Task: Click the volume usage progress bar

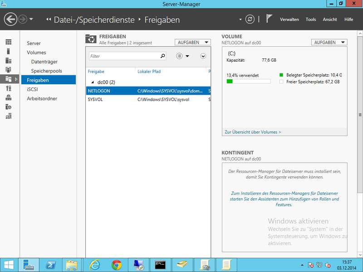Action: tap(249, 82)
